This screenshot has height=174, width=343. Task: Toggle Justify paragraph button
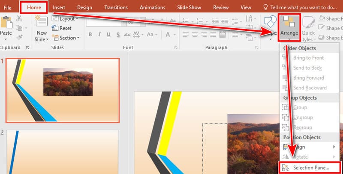coord(213,35)
